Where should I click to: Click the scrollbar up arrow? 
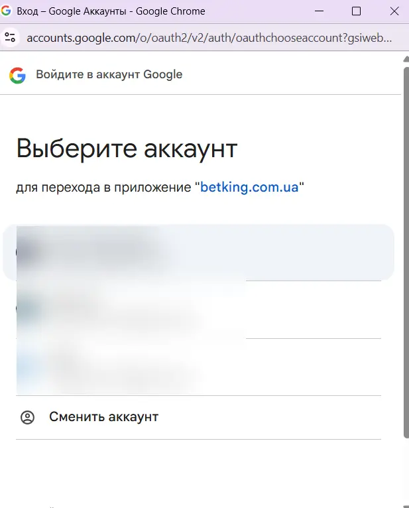tap(406, 59)
